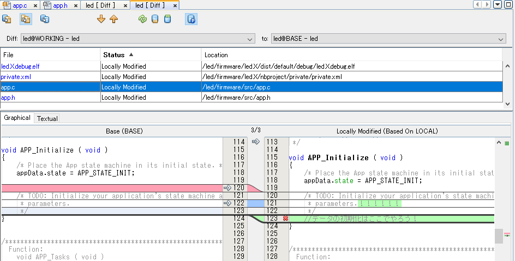Click the replace arrow beside base line 120
515x261 pixels.
tap(227, 188)
